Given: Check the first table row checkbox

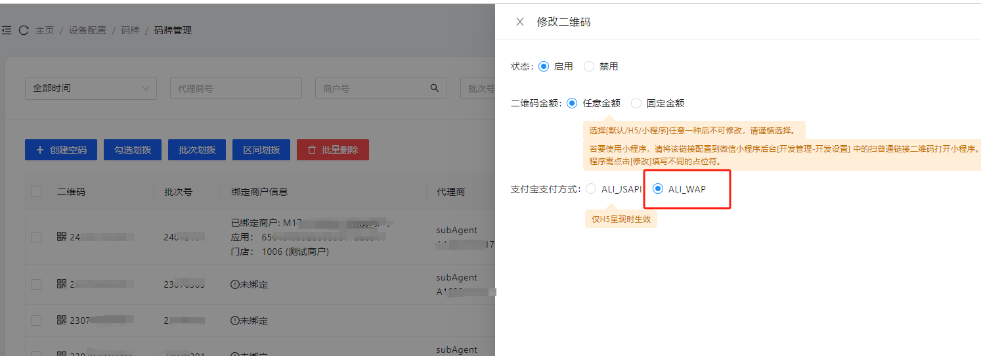Looking at the screenshot, I should (x=36, y=237).
